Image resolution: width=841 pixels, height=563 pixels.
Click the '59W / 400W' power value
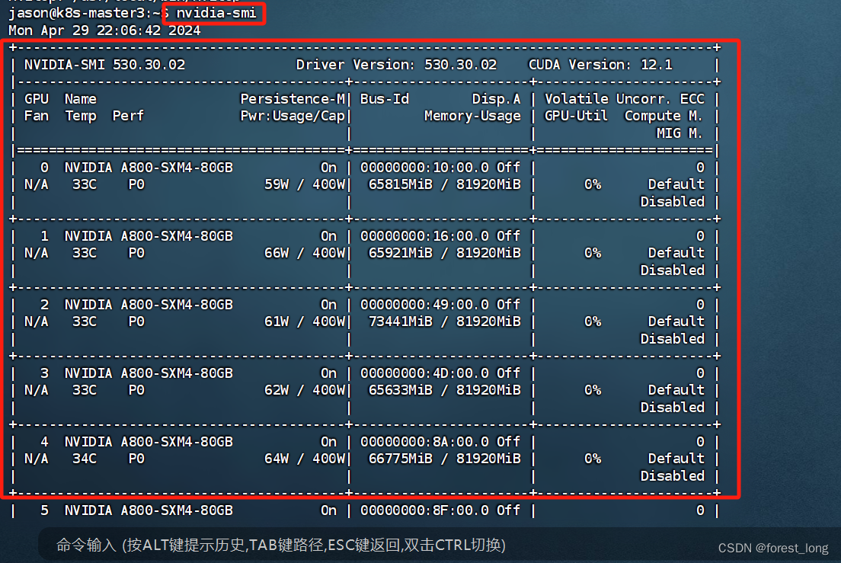tap(305, 185)
